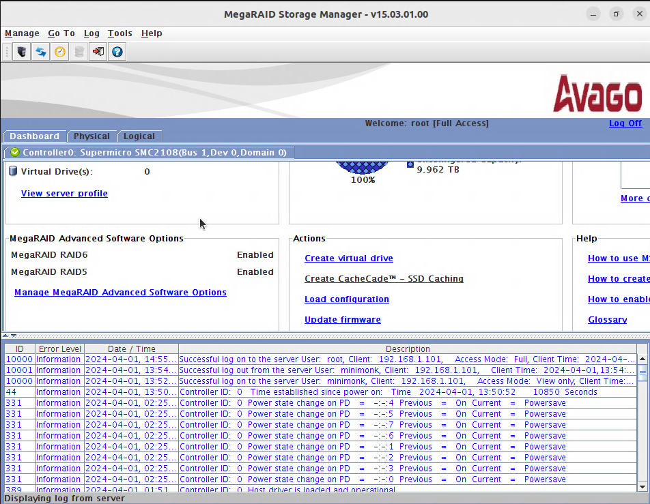Viewport: 650px width, 504px height.
Task: Open help via blue question mark icon
Action: [x=117, y=52]
